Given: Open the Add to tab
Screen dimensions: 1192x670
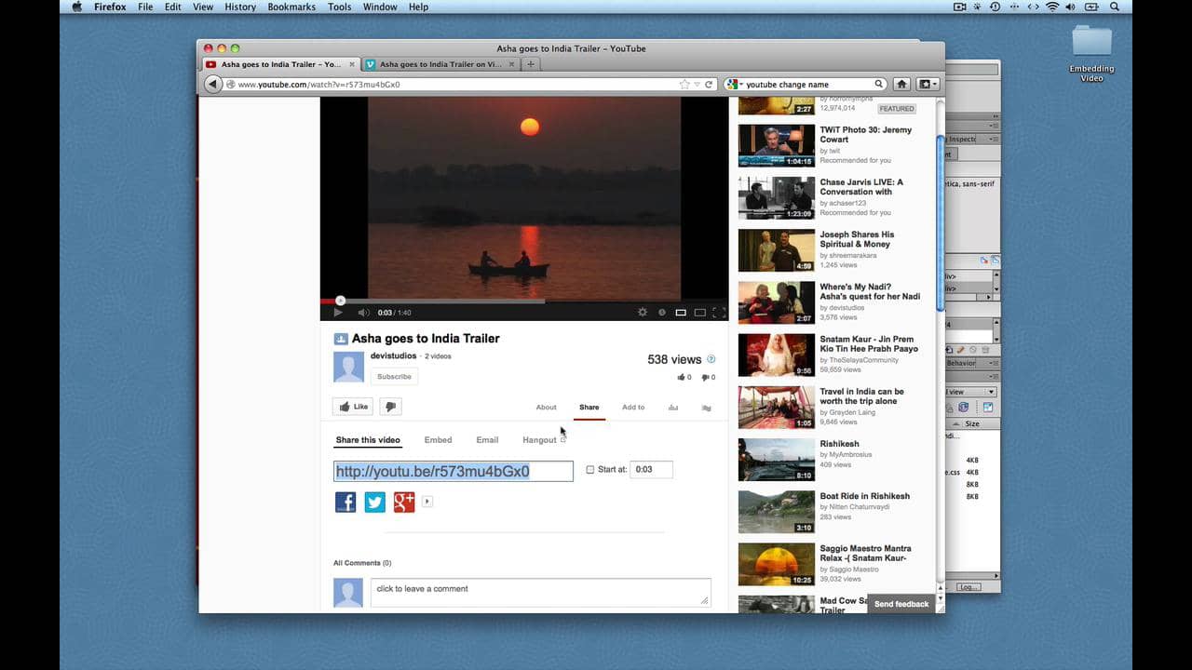Looking at the screenshot, I should (633, 408).
